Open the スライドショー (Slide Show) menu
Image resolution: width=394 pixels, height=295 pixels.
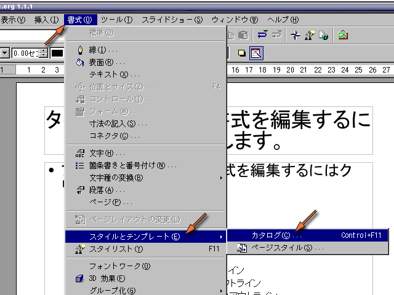click(172, 20)
